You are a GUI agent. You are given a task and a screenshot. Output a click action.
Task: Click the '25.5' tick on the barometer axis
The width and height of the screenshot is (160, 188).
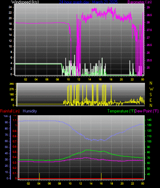149,60
